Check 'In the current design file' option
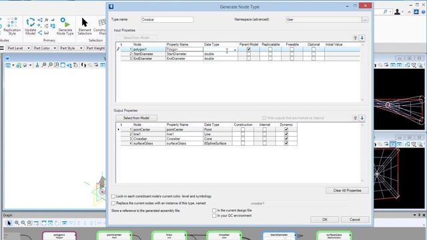 point(214,211)
